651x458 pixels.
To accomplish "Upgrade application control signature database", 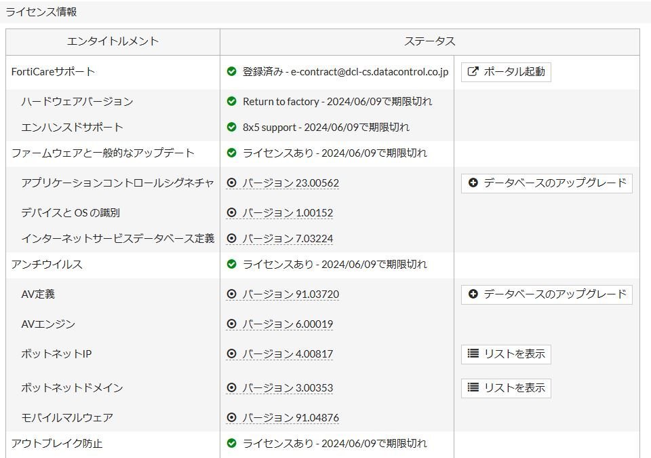I will click(x=547, y=183).
